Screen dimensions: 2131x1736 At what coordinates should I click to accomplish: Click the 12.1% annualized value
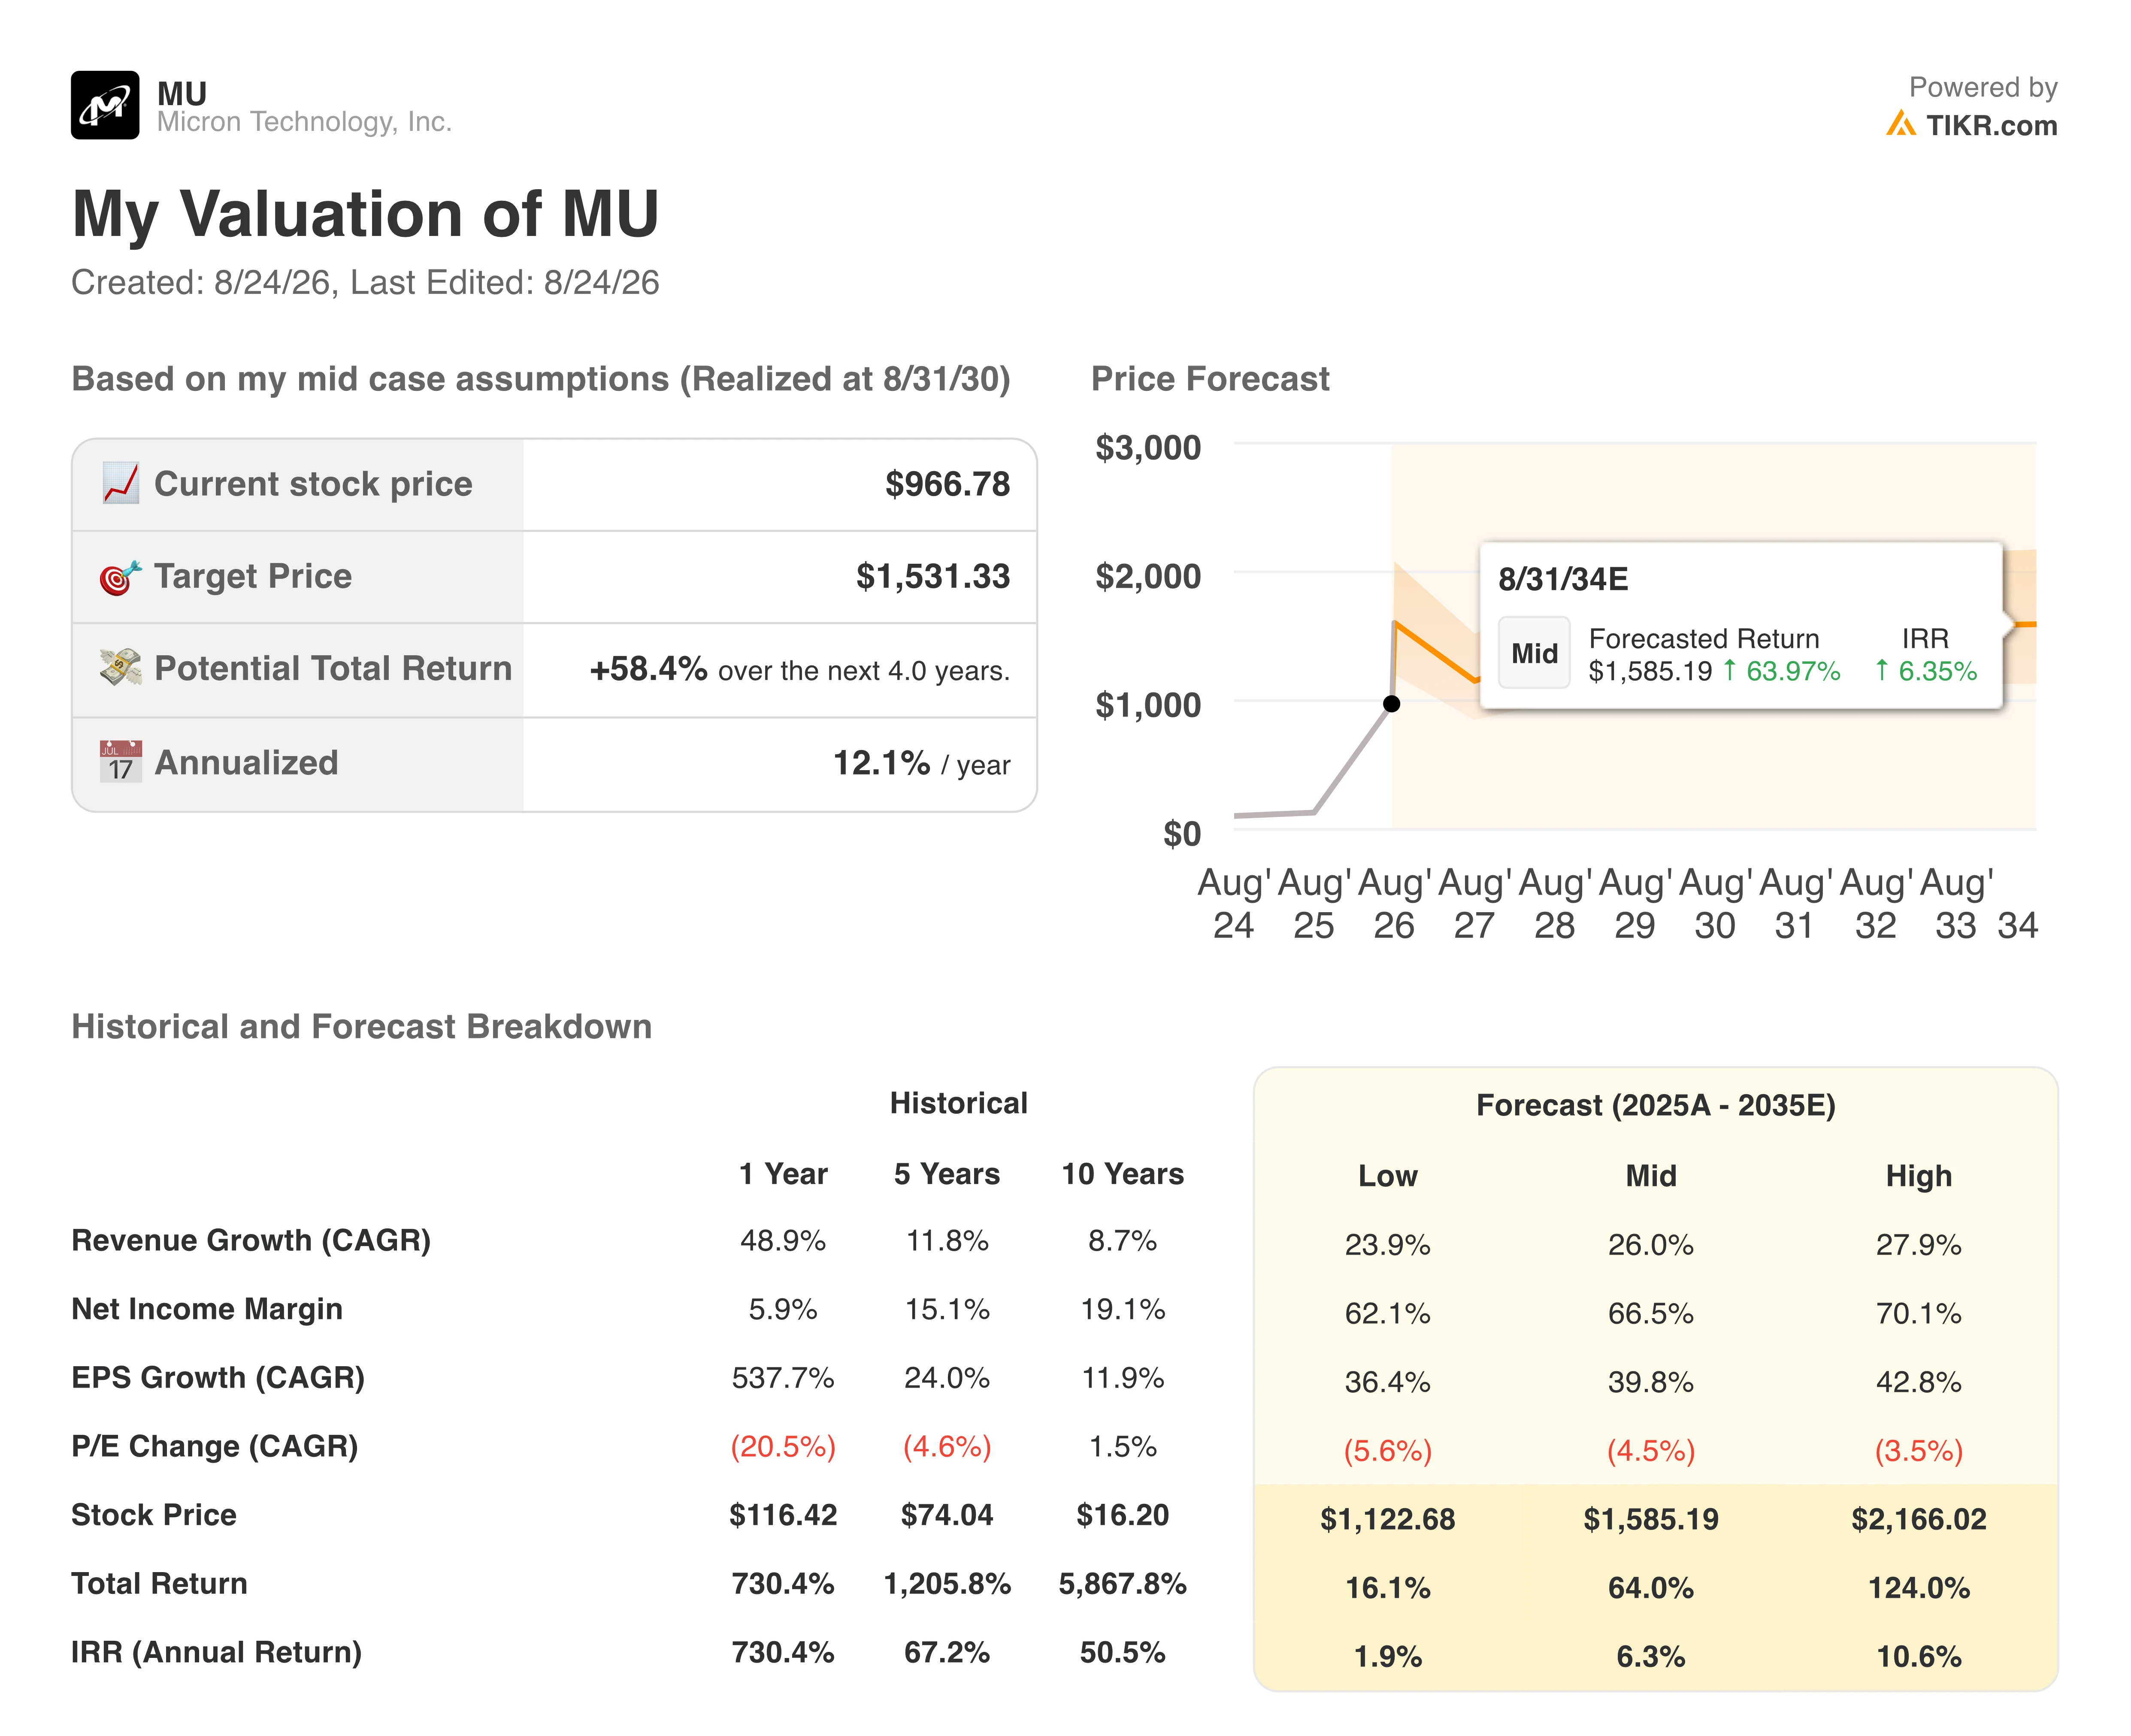click(x=881, y=763)
